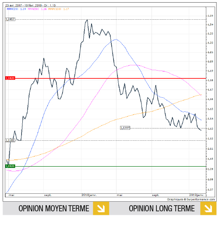Viewport: 219px width, 228px height.
Task: Click the red 1,1820 resistance label
Action: 10,78
